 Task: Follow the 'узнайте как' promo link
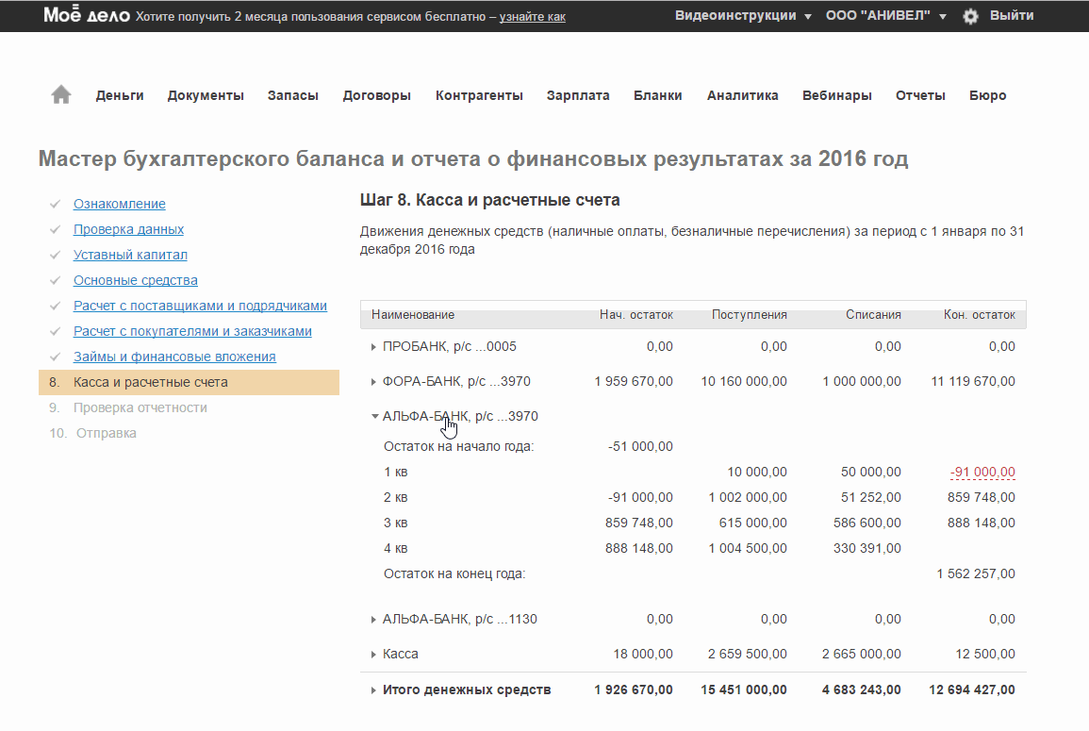[532, 17]
